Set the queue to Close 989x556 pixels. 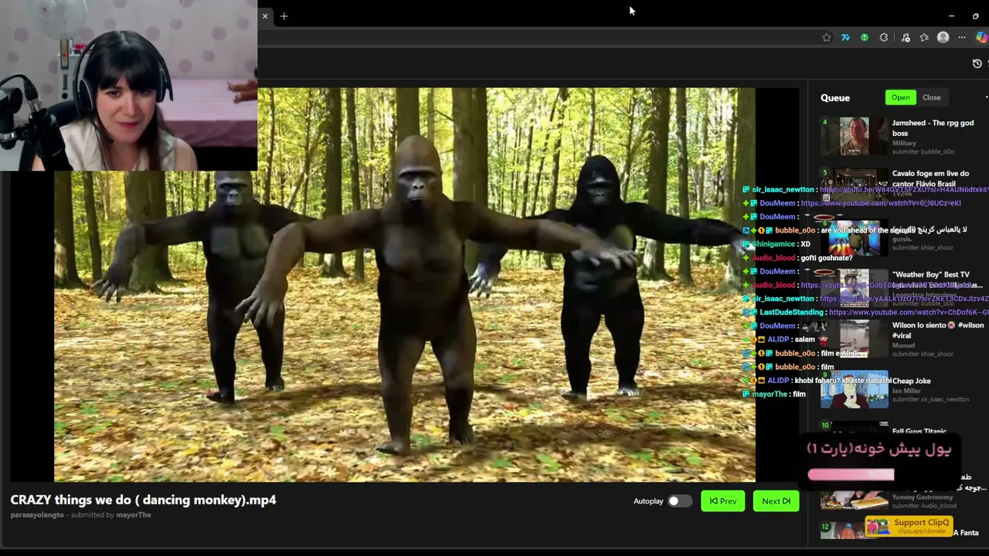931,97
